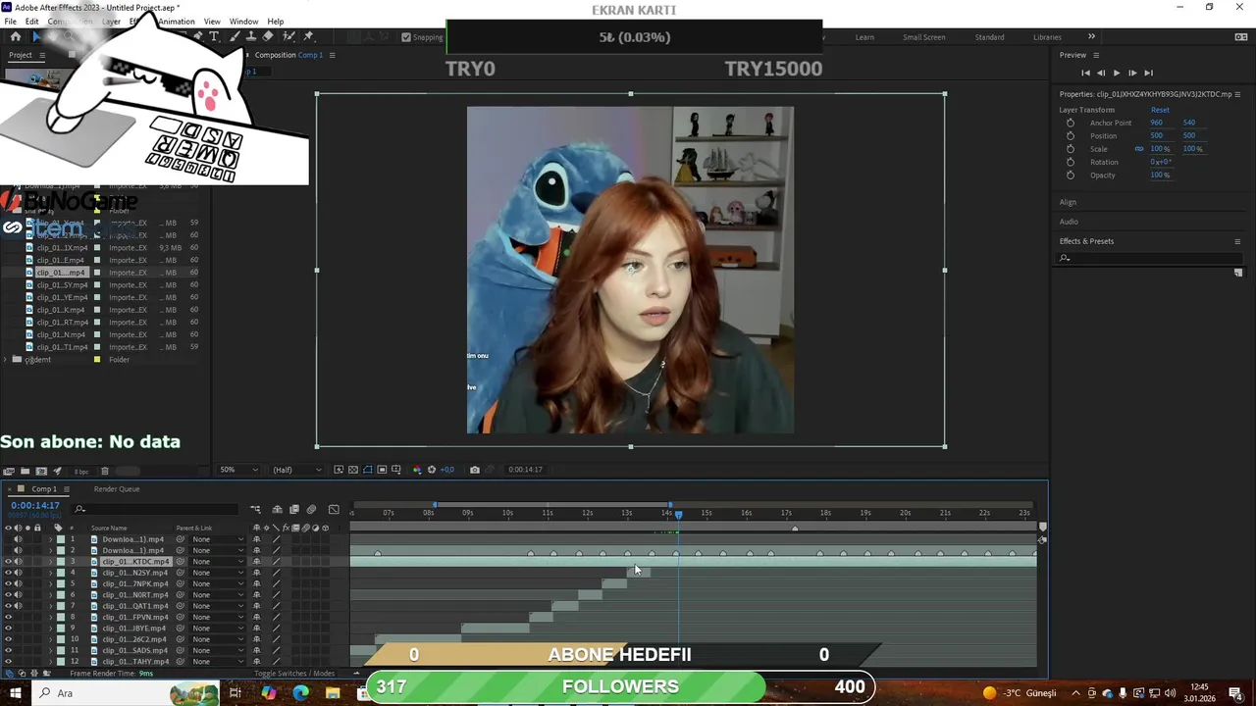Screen dimensions: 1256x706
Task: Hide the clip_01...KTDC.mp4 layer video
Action: point(8,561)
